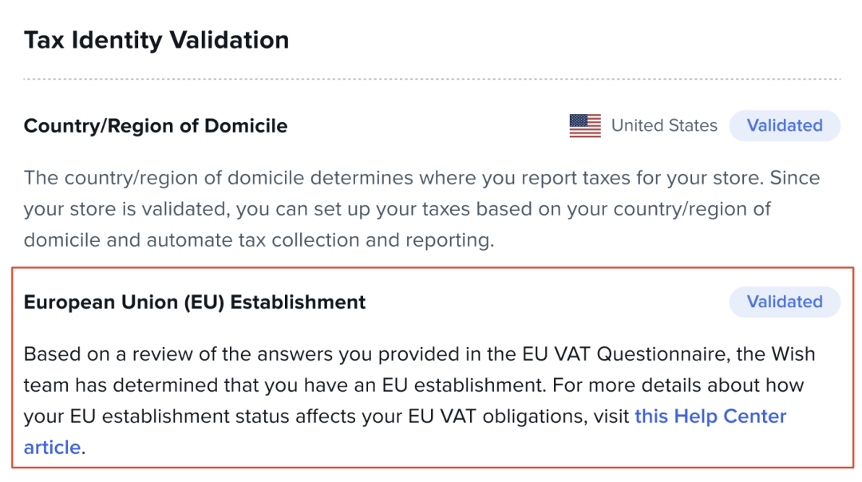This screenshot has height=482, width=862.
Task: Click the "United States" country label
Action: [x=664, y=126]
